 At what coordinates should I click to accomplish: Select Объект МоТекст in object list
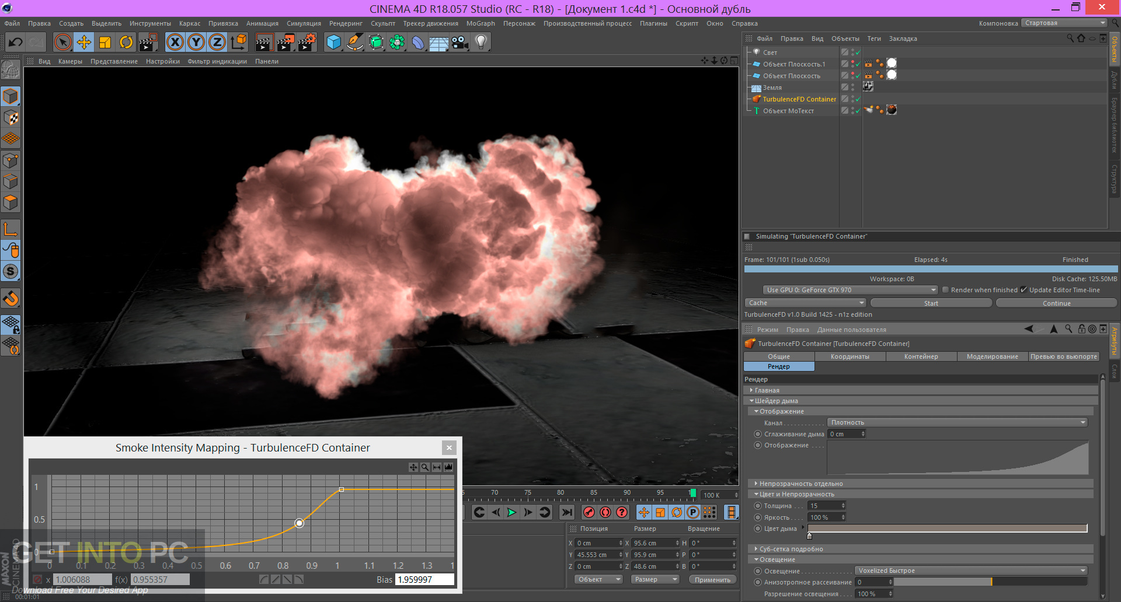788,111
